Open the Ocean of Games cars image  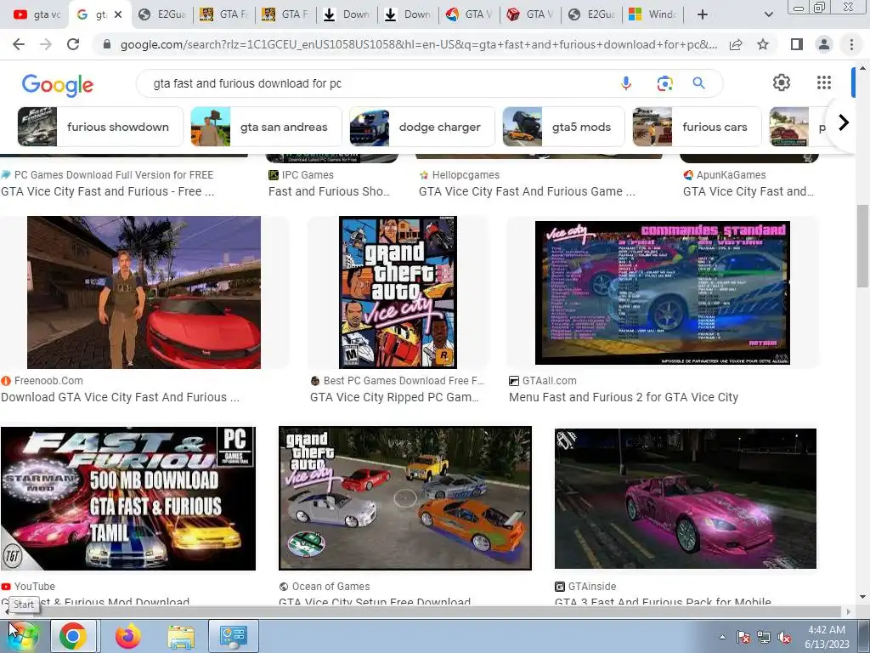click(405, 498)
